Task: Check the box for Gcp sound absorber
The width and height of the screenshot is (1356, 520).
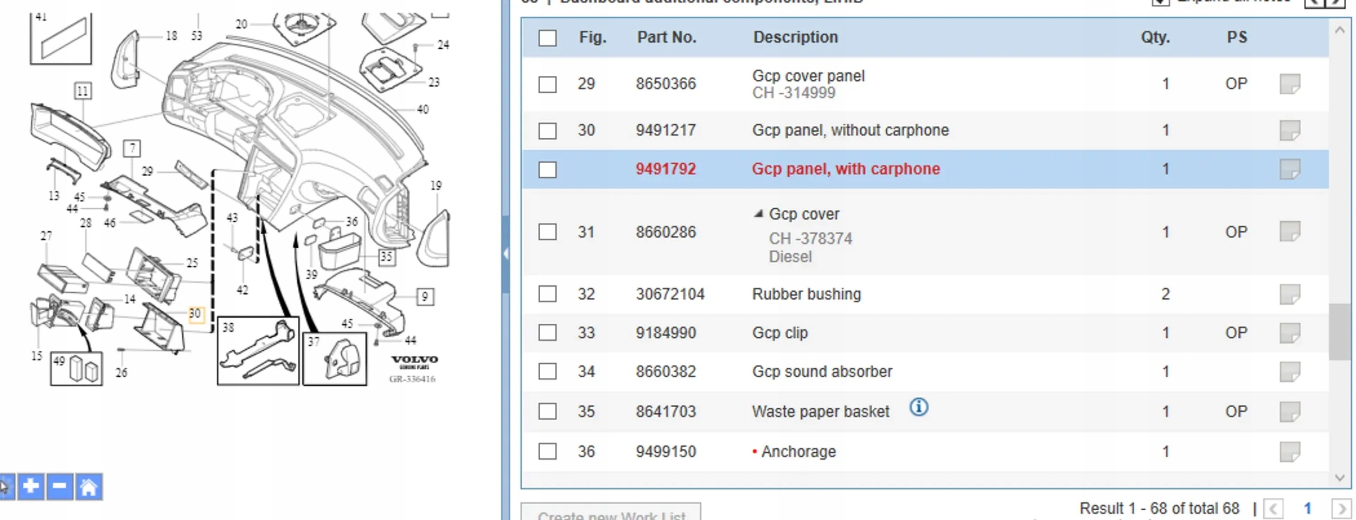Action: pyautogui.click(x=547, y=371)
